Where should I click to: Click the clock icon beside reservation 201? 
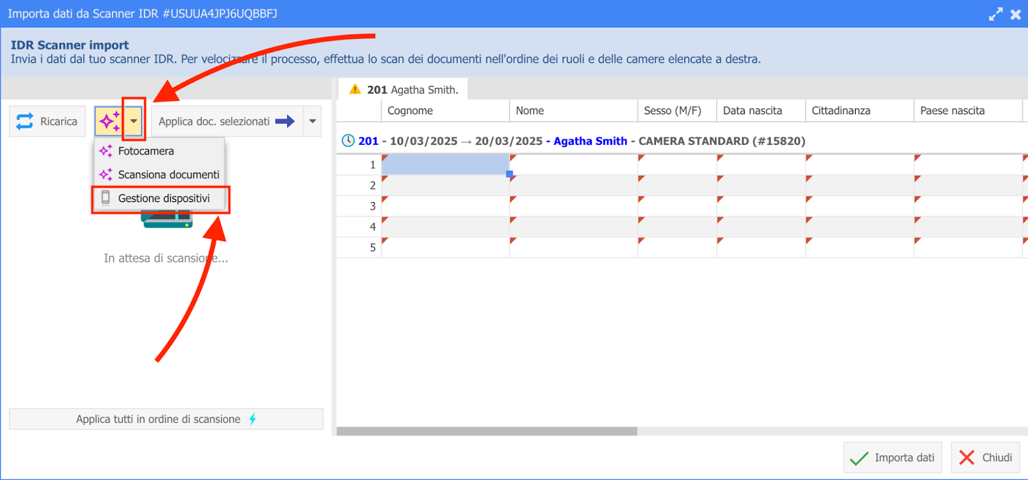click(x=348, y=141)
